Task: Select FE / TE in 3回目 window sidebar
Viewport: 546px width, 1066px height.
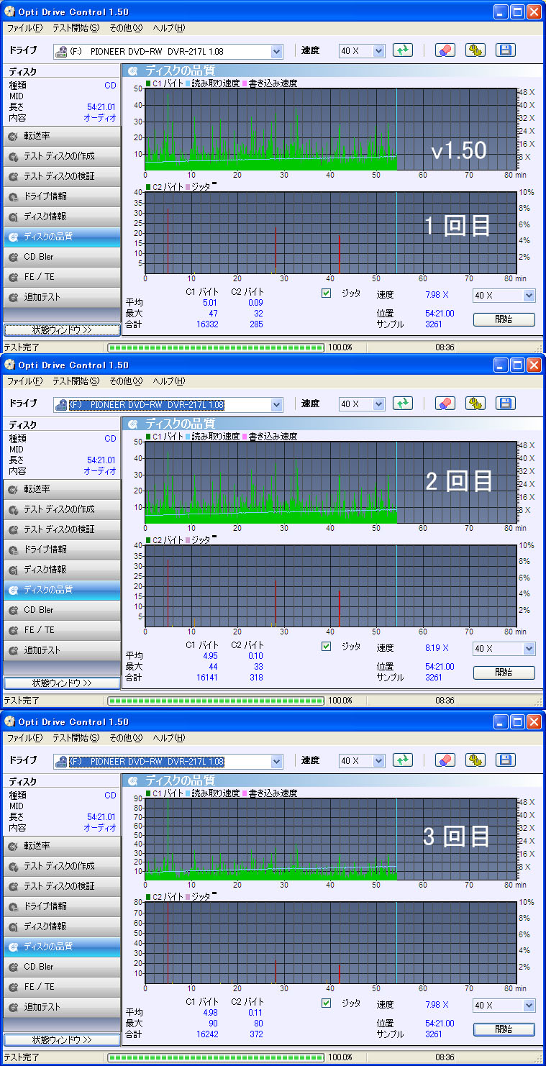Action: pyautogui.click(x=62, y=987)
